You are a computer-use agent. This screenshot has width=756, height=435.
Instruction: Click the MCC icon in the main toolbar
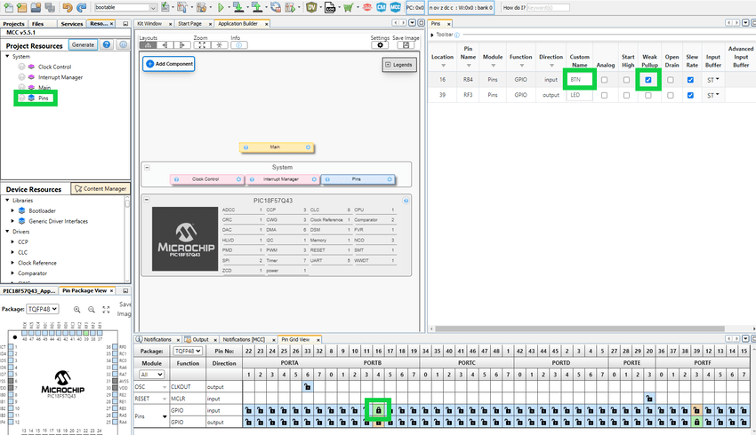(393, 7)
